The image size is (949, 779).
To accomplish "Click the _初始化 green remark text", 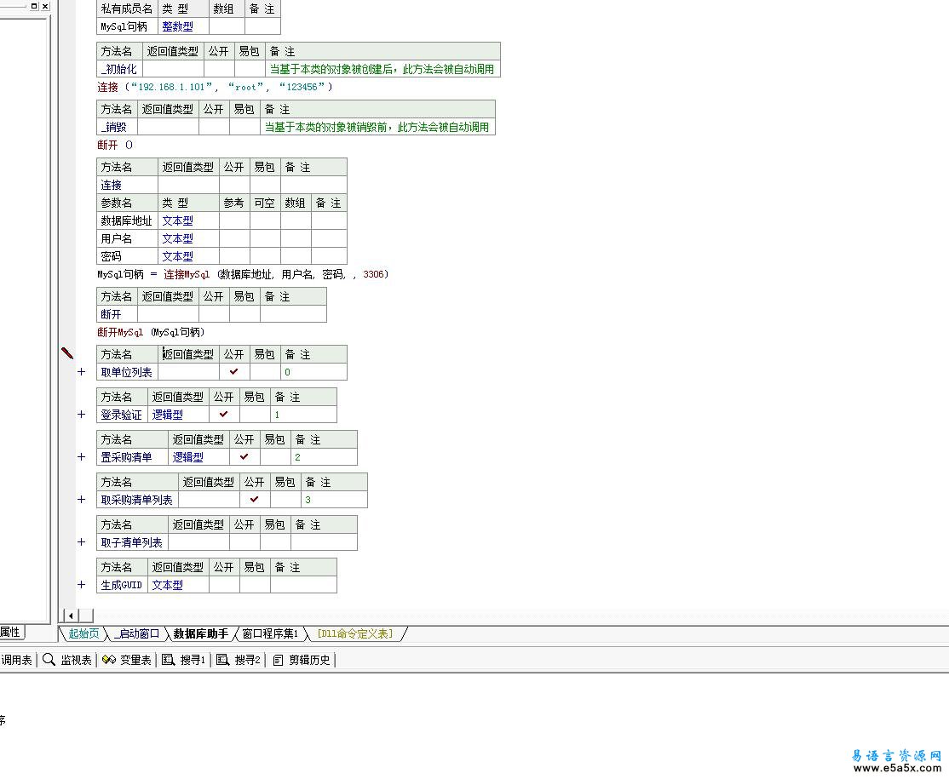I will (382, 69).
